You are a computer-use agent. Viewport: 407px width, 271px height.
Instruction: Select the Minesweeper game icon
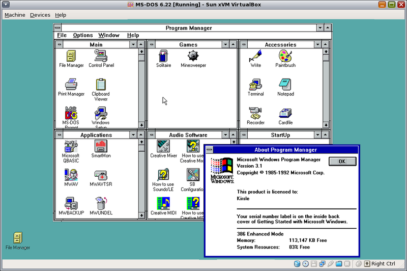coord(193,59)
